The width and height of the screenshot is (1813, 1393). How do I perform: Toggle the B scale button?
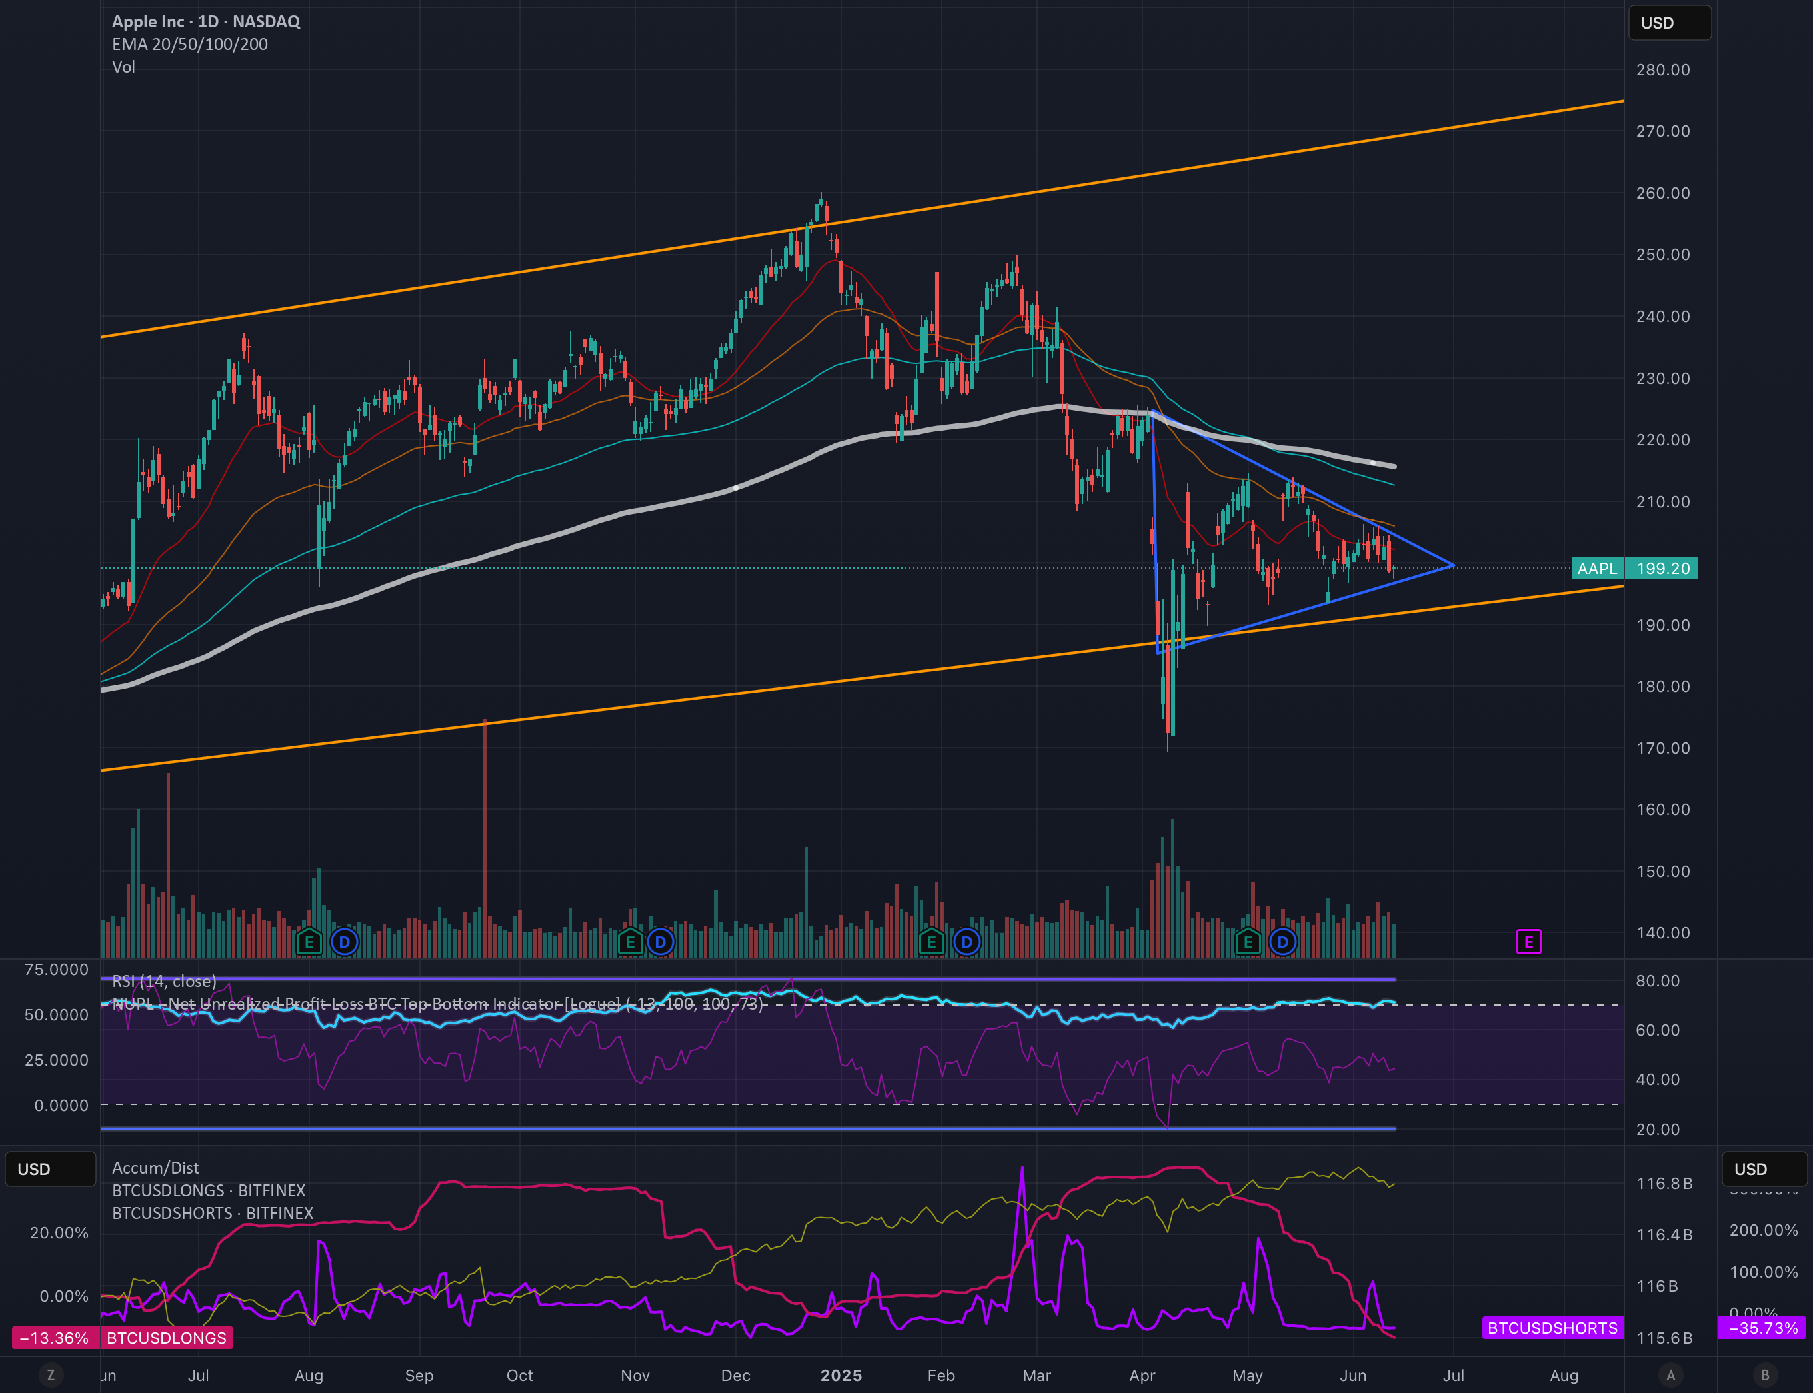coord(1765,1375)
